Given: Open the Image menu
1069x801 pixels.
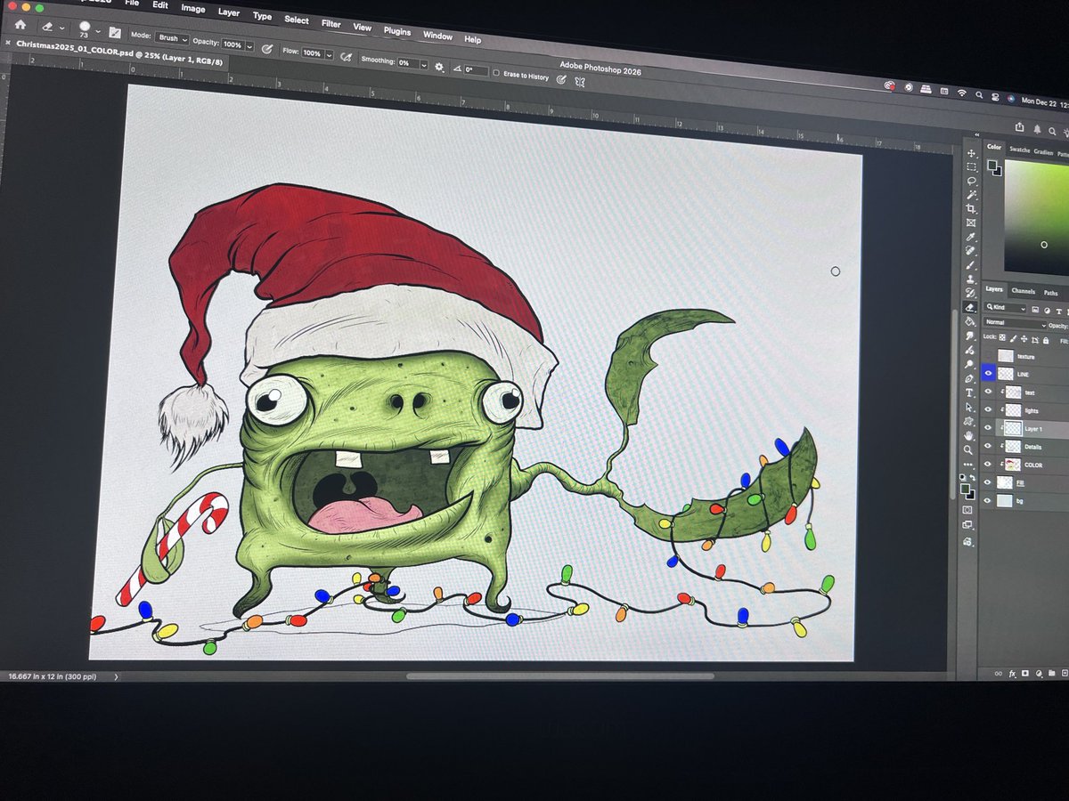Looking at the screenshot, I should (193, 8).
